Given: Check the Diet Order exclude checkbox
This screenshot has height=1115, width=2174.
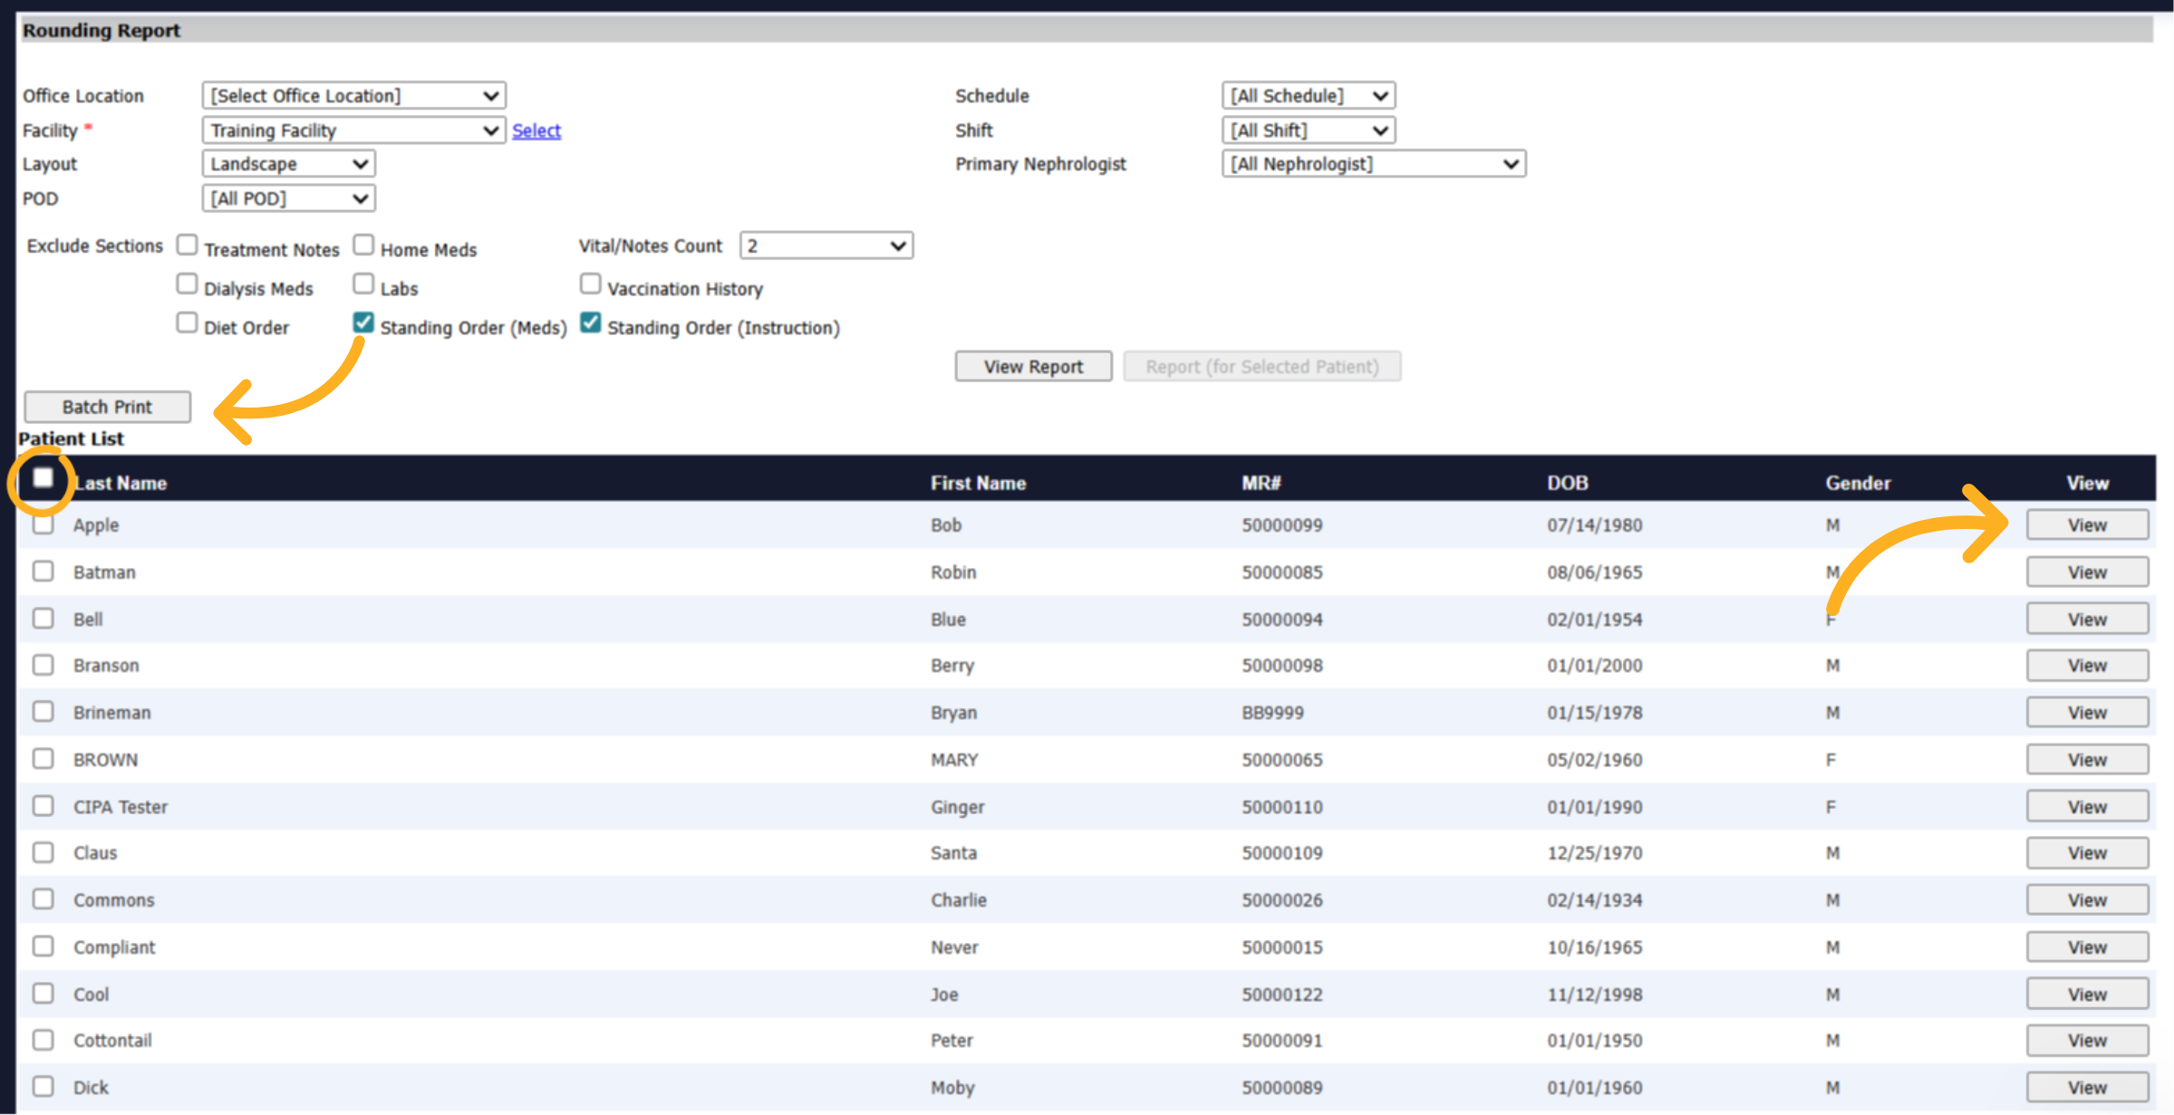Looking at the screenshot, I should 187,323.
